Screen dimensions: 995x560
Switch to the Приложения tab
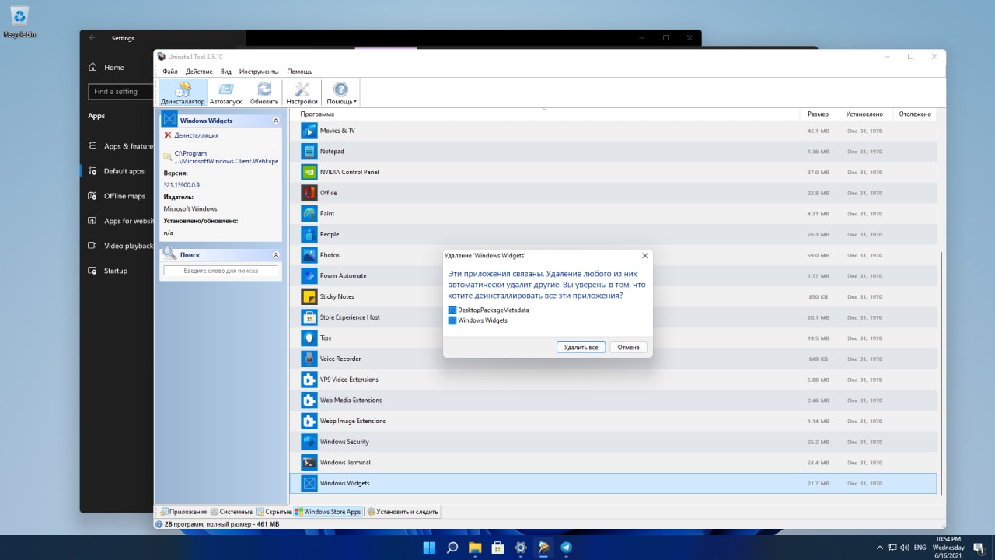click(183, 512)
